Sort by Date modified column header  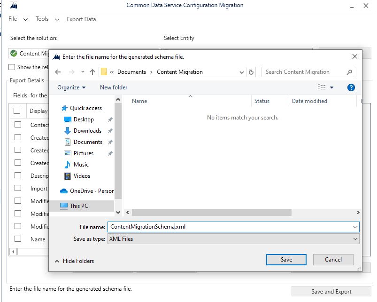point(309,101)
